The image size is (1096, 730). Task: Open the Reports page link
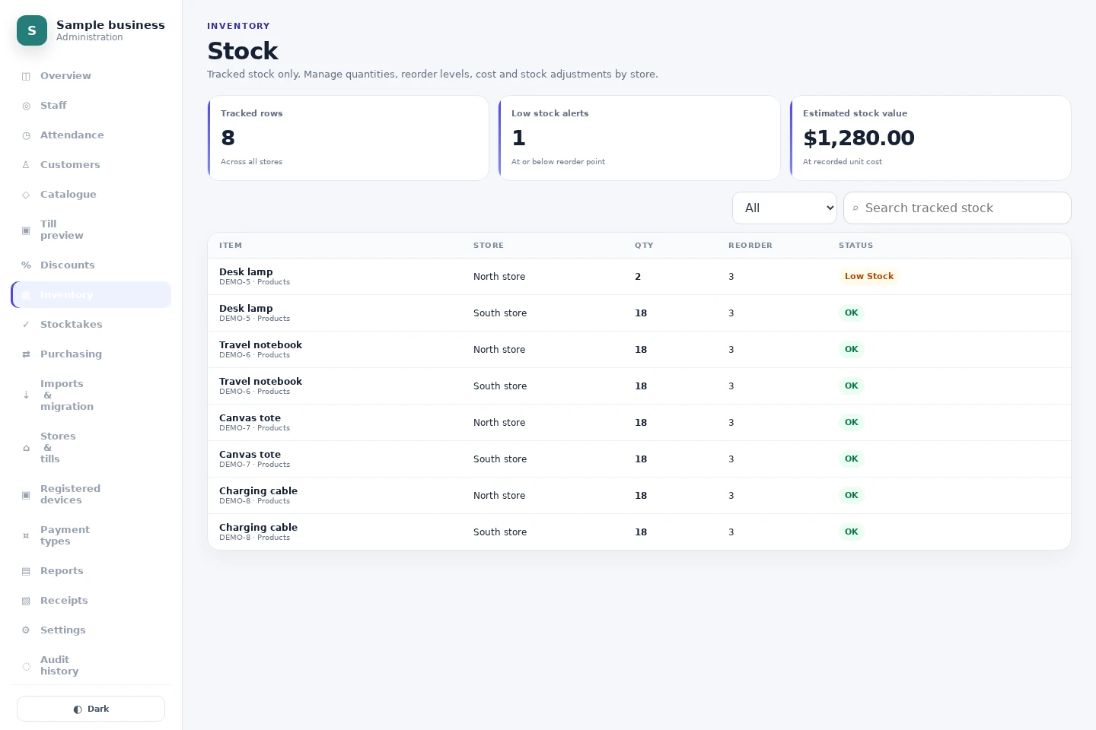tap(91, 571)
